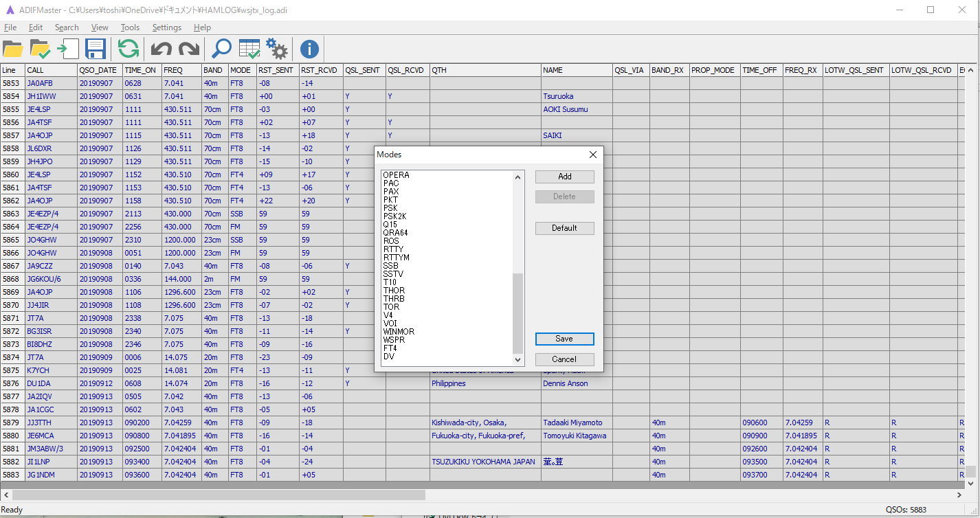Open a recent log file

(x=39, y=49)
